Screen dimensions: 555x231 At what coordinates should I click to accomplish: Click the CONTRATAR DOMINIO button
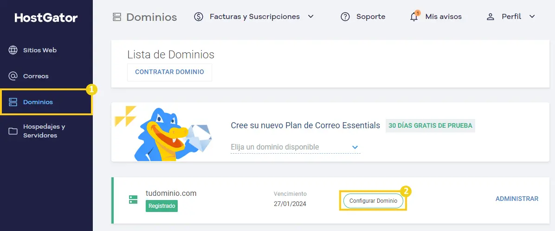(x=169, y=72)
